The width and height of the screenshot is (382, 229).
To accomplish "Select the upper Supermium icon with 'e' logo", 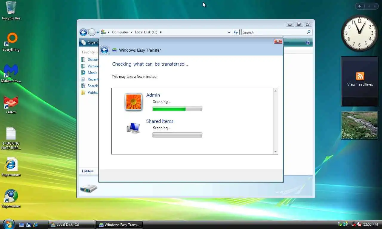I will [x=11, y=167].
